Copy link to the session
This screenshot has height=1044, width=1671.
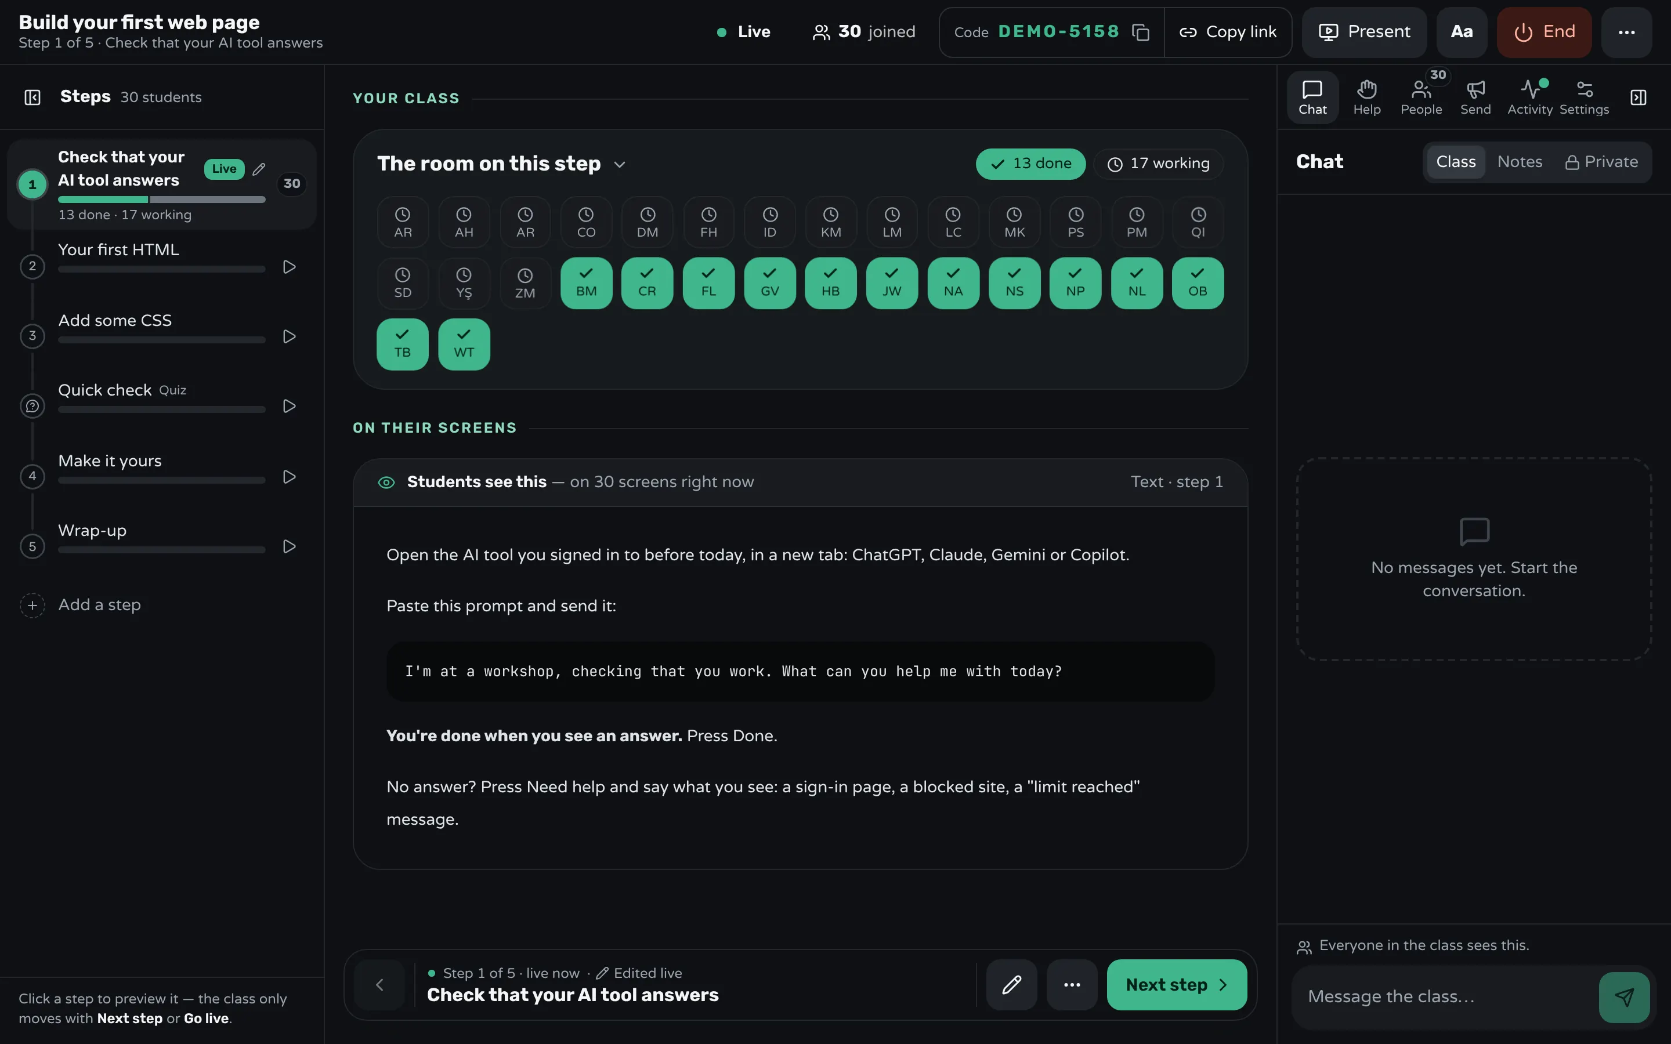1228,32
